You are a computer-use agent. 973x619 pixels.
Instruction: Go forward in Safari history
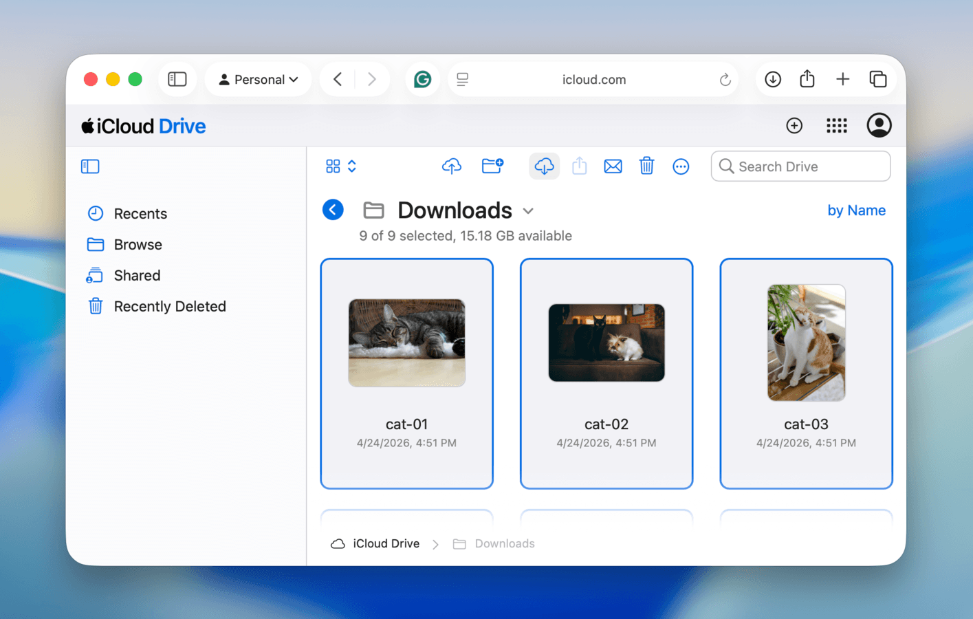point(372,79)
